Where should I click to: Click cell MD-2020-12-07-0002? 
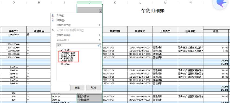[x=140, y=80]
